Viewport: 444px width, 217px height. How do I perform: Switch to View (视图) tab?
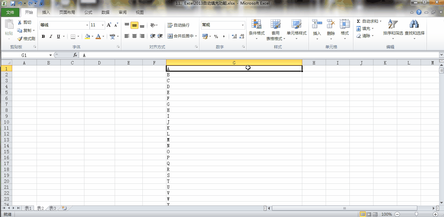point(140,12)
